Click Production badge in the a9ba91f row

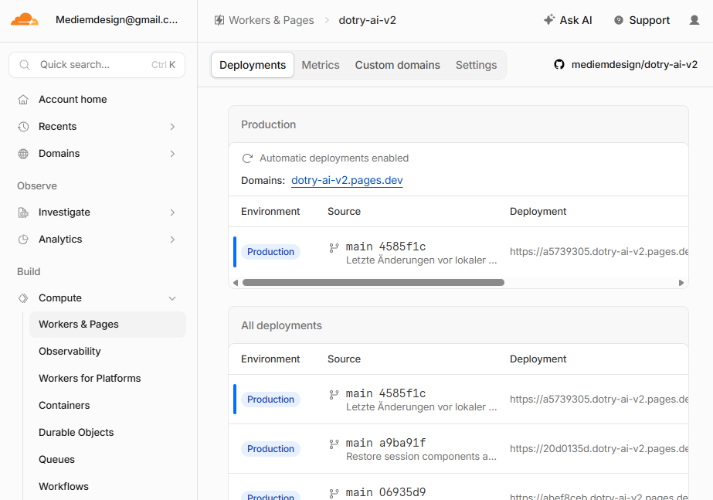270,448
